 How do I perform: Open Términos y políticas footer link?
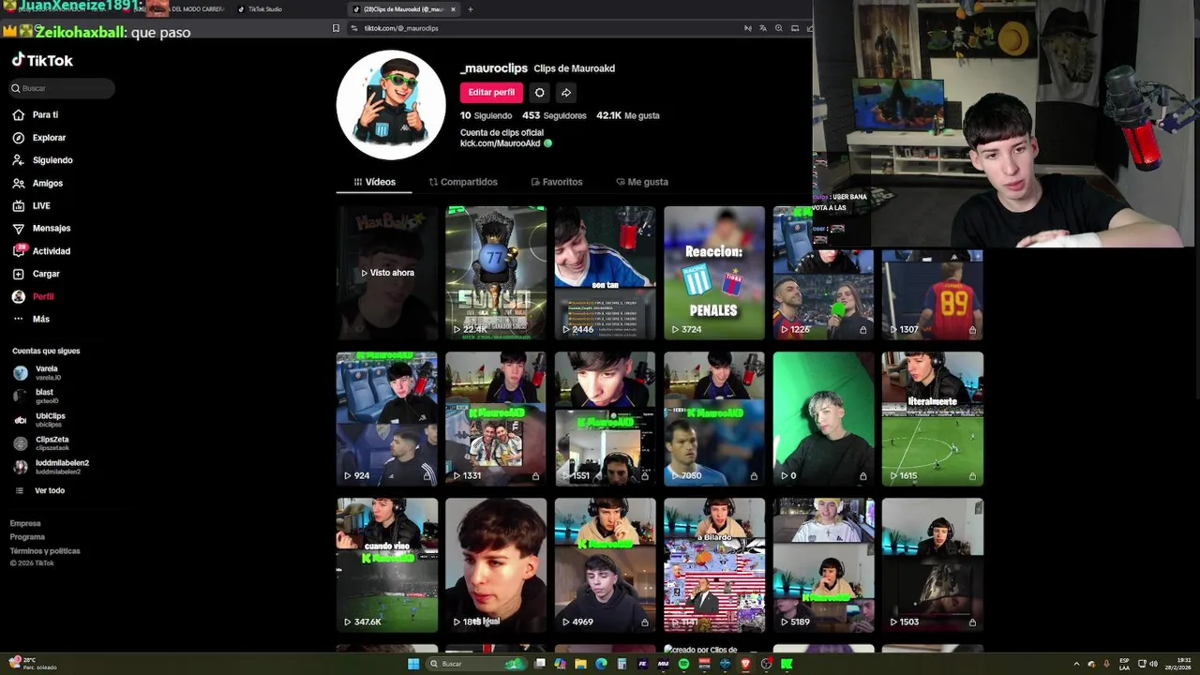45,551
